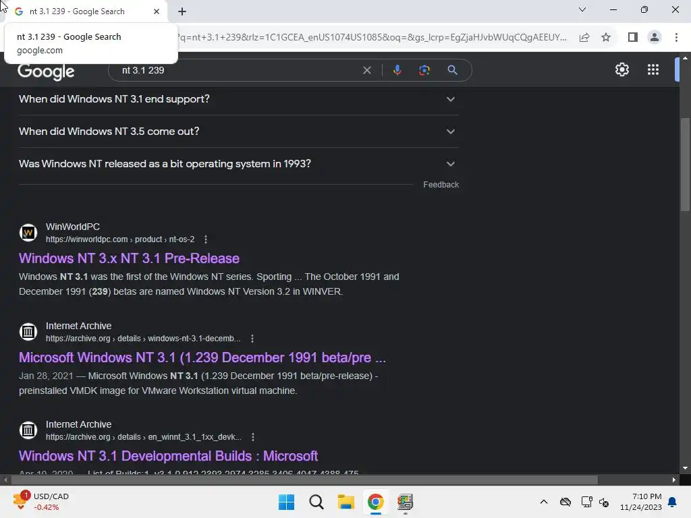Open the clock and date in the taskbar
Viewport: 691px width, 518px height.
point(641,502)
